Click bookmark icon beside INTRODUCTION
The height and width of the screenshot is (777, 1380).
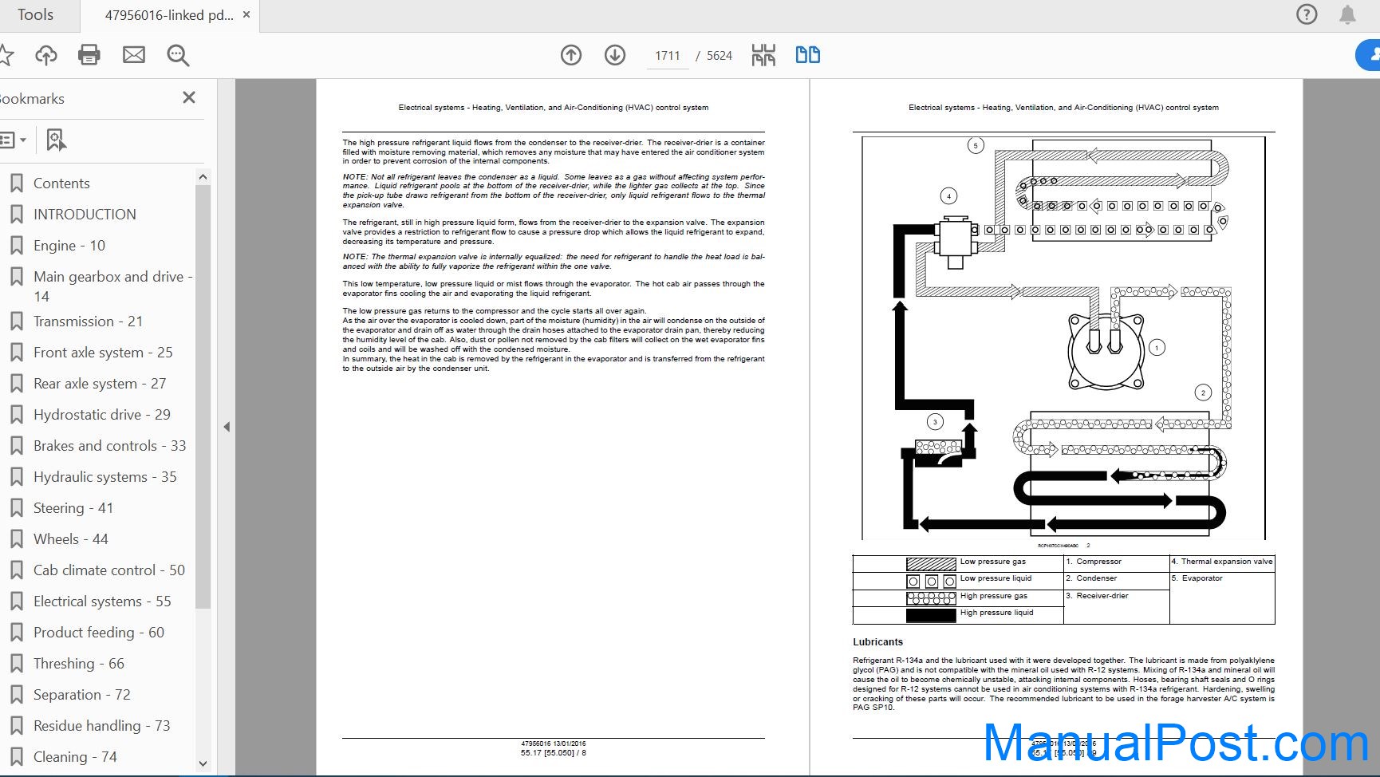point(17,215)
